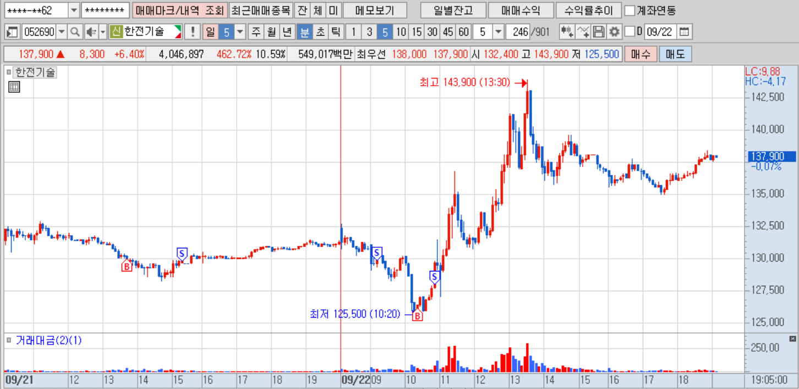Click the stock code 052690 field

[39, 32]
